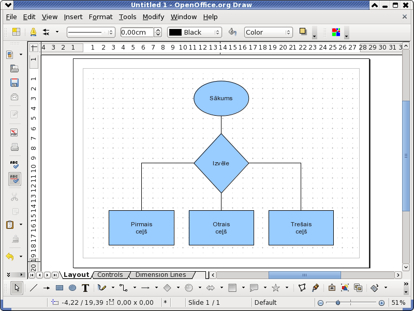Viewport: 414px width, 311px height.
Task: Open the Color area fill dropdown
Action: click(269, 32)
